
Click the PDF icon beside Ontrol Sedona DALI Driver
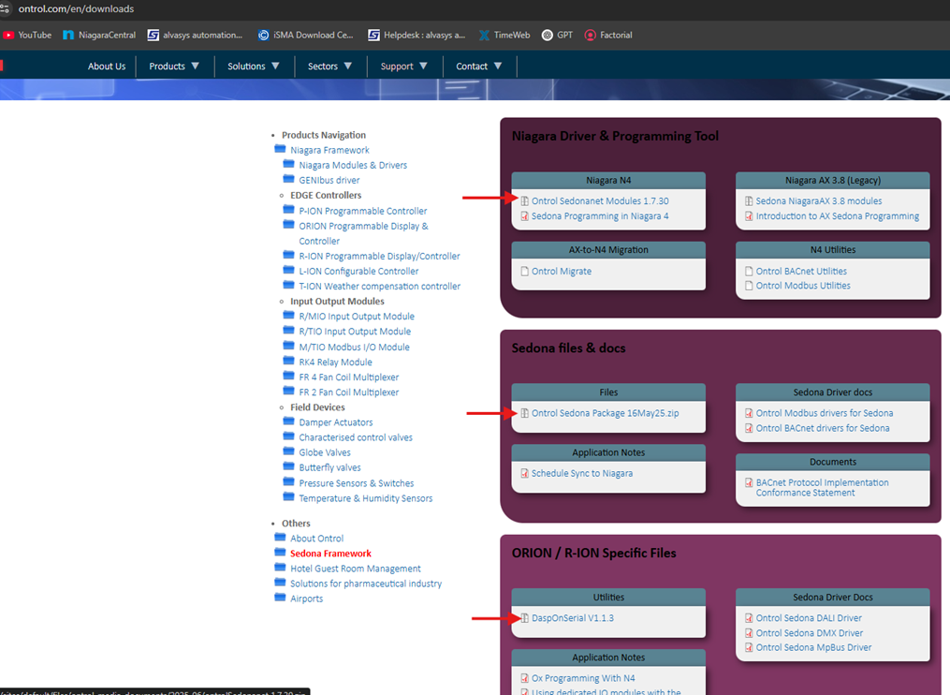pyautogui.click(x=749, y=618)
